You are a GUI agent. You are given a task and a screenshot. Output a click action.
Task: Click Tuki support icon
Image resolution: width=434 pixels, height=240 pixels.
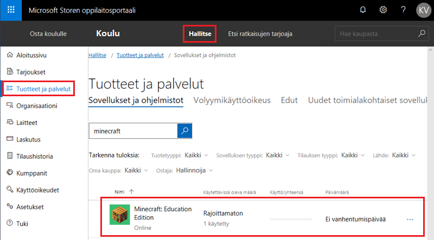click(x=10, y=223)
